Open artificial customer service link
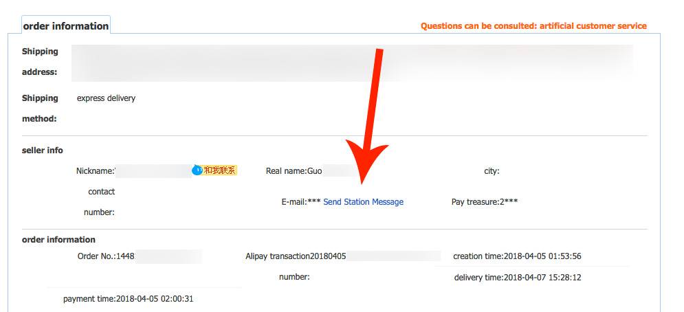This screenshot has height=312, width=684. pos(593,25)
